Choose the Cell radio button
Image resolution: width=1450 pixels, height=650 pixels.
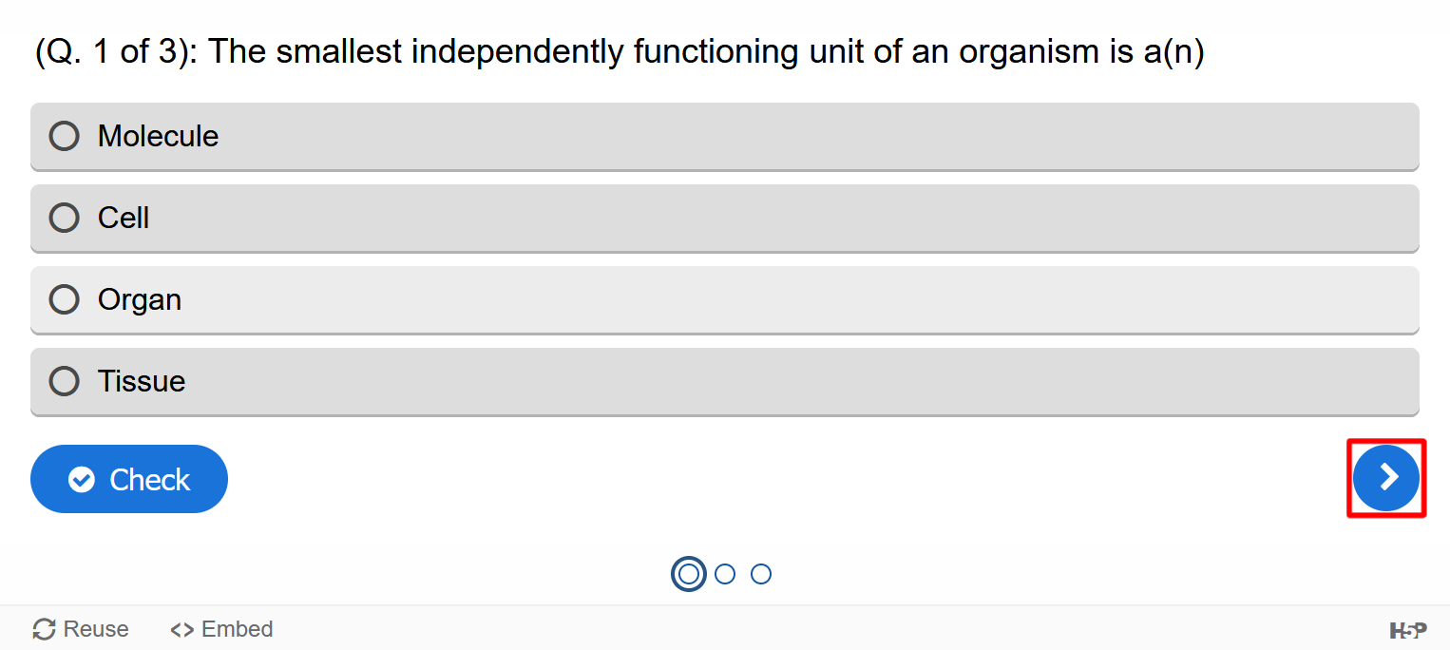pyautogui.click(x=64, y=218)
